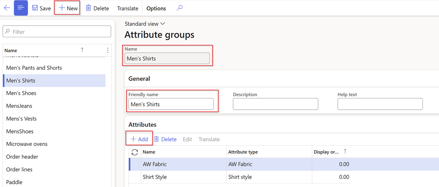The width and height of the screenshot is (439, 187).
Task: Click AW Fabric attribute type cell
Action: click(269, 165)
